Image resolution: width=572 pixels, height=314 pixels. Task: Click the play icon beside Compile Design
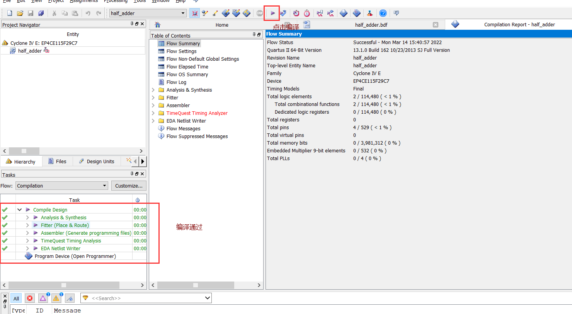[x=28, y=210]
